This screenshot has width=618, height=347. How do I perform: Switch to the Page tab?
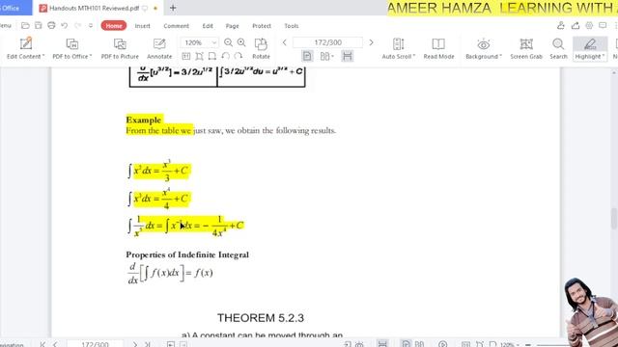point(232,26)
